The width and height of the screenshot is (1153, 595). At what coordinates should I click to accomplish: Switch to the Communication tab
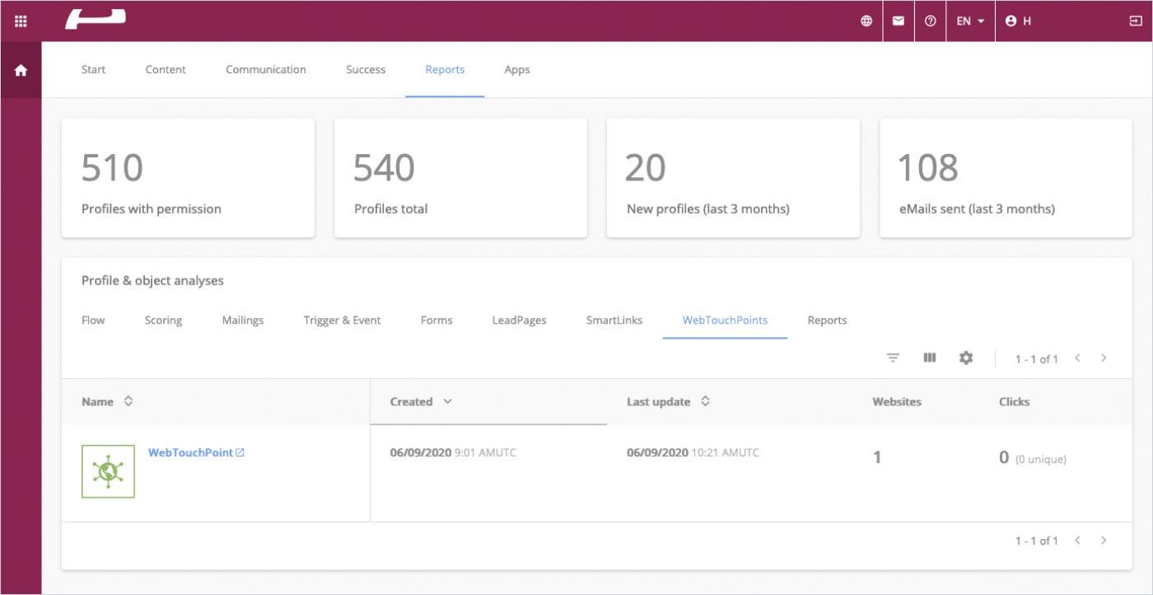pyautogui.click(x=265, y=69)
